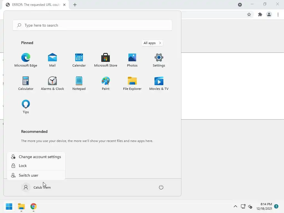Launch the Calculator app
Viewport: 284px width, 213px height.
click(x=26, y=83)
